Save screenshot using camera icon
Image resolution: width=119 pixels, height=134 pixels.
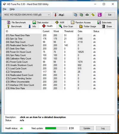87,15
